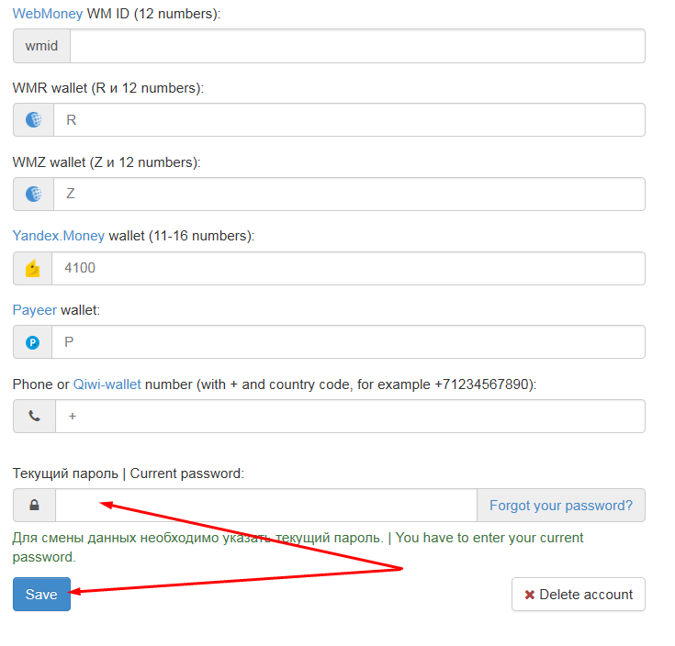Click the Yandex.Money wallet icon
Screen dimensions: 675x646
pyautogui.click(x=34, y=269)
